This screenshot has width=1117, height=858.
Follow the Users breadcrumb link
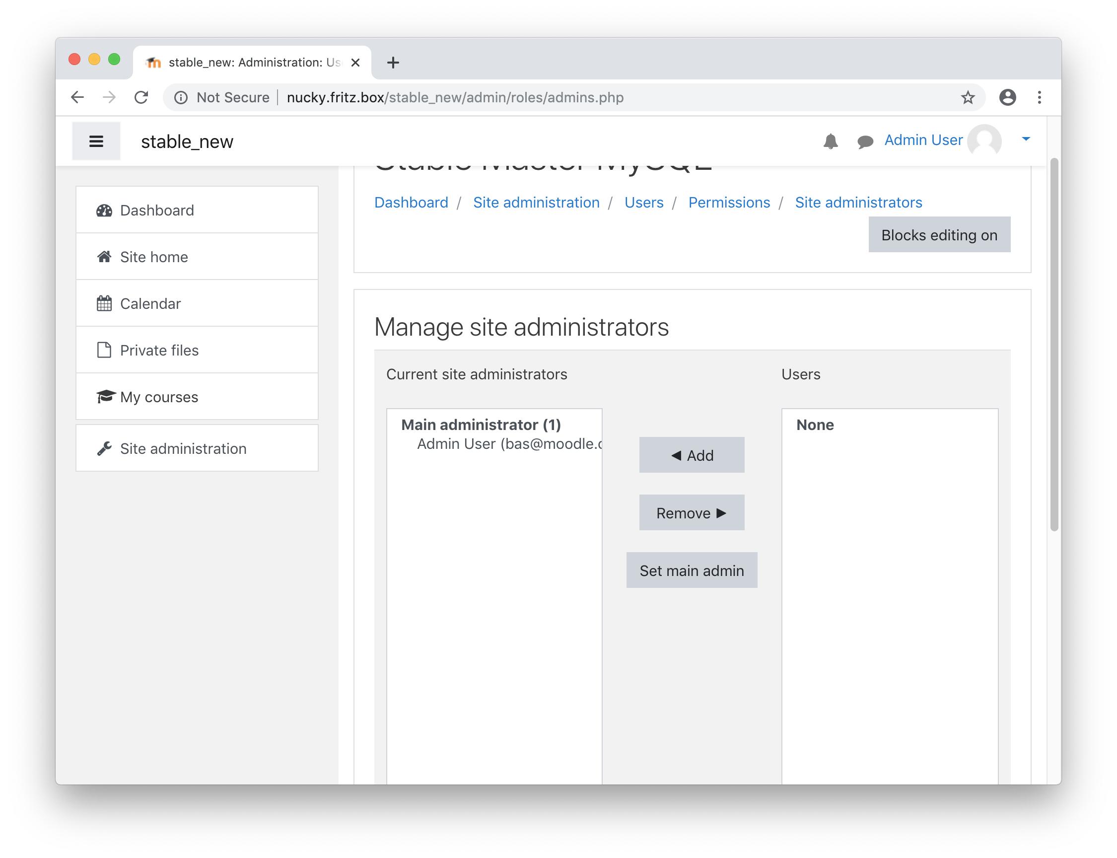point(644,202)
